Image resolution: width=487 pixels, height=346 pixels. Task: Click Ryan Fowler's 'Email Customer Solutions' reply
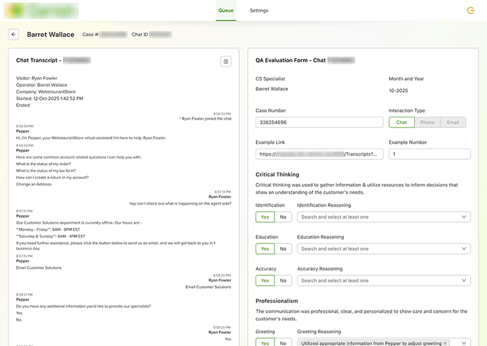click(x=208, y=287)
